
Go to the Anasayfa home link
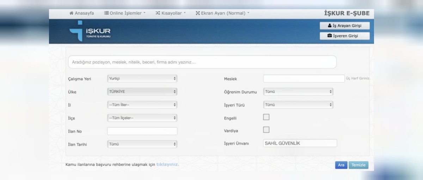[x=82, y=13]
